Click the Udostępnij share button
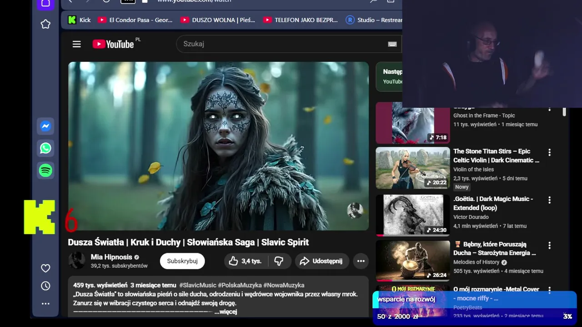Screen dimensions: 582x327 pyautogui.click(x=322, y=261)
